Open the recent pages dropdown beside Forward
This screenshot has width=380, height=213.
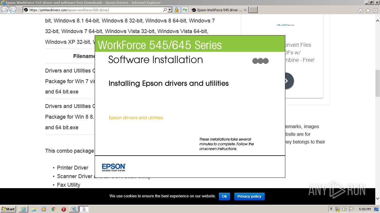point(19,10)
